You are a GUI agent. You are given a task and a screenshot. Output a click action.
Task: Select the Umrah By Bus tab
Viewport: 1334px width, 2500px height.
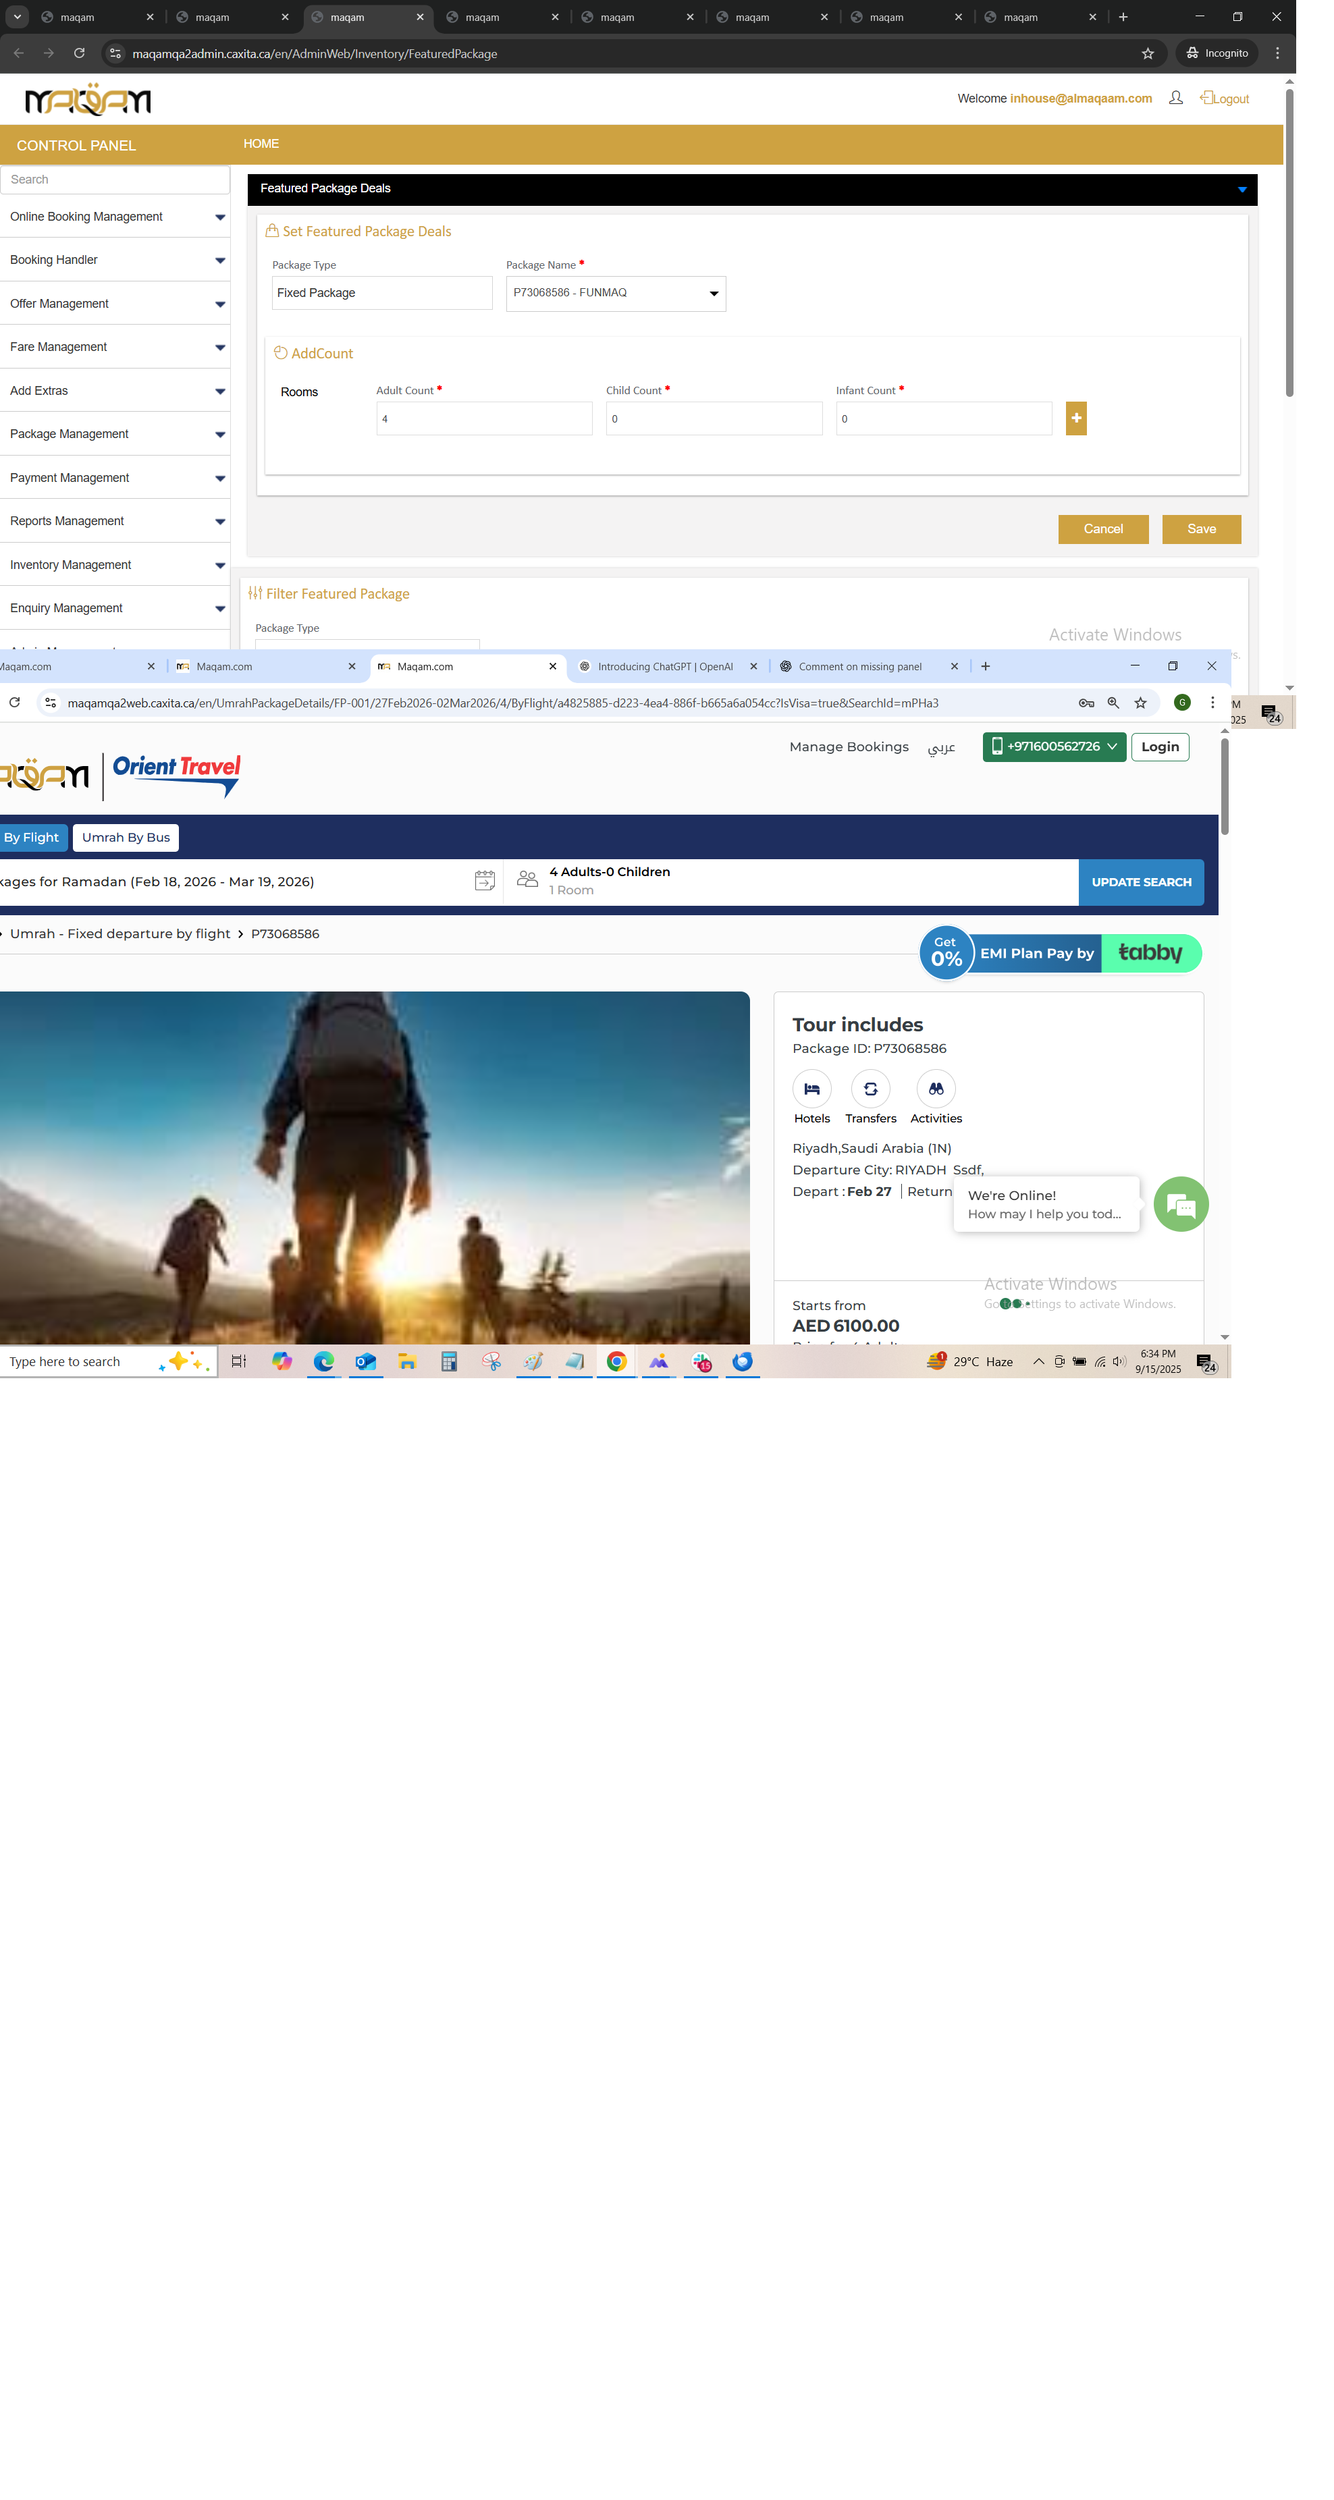tap(126, 838)
